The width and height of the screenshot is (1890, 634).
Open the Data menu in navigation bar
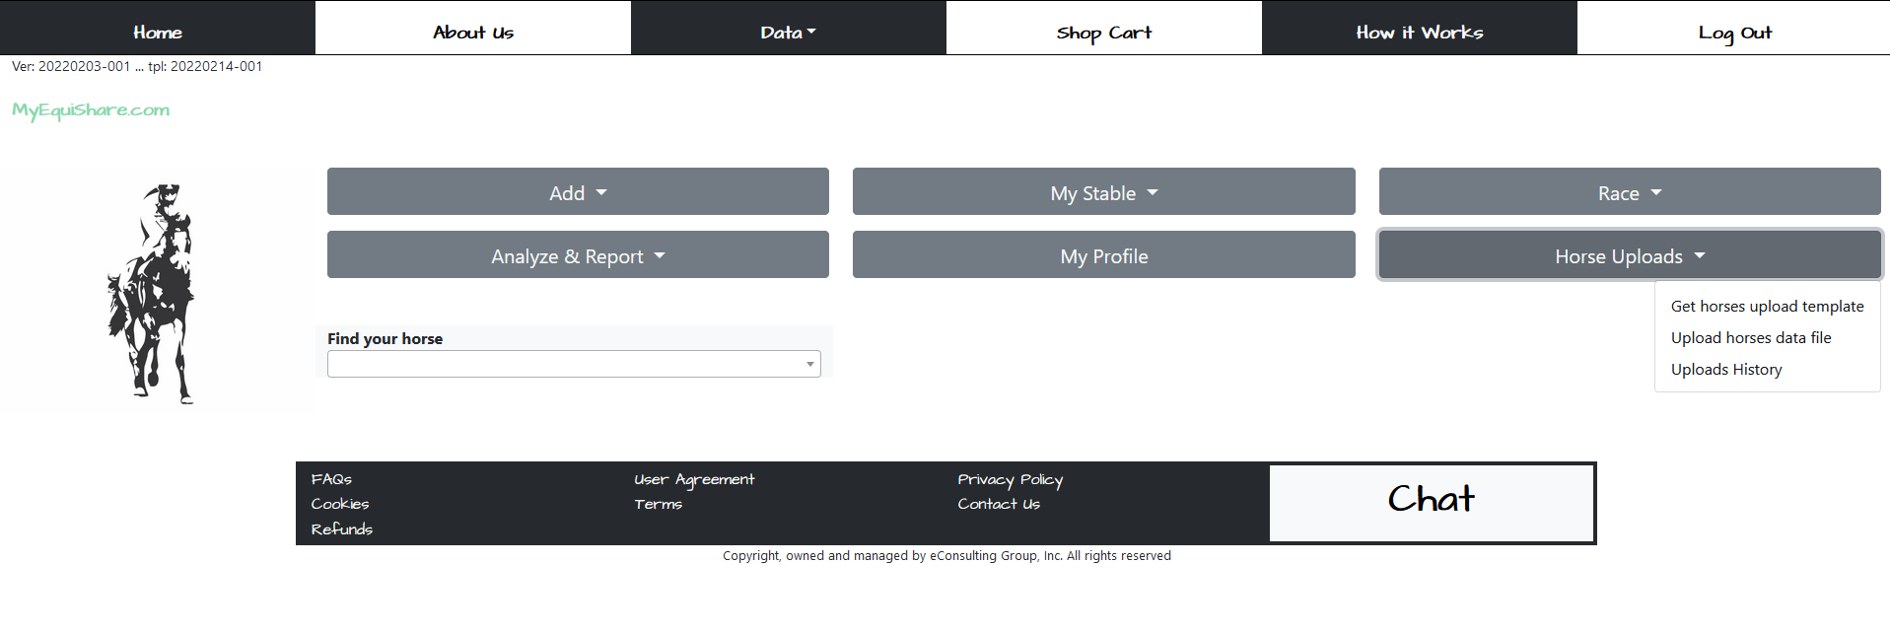pyautogui.click(x=788, y=33)
